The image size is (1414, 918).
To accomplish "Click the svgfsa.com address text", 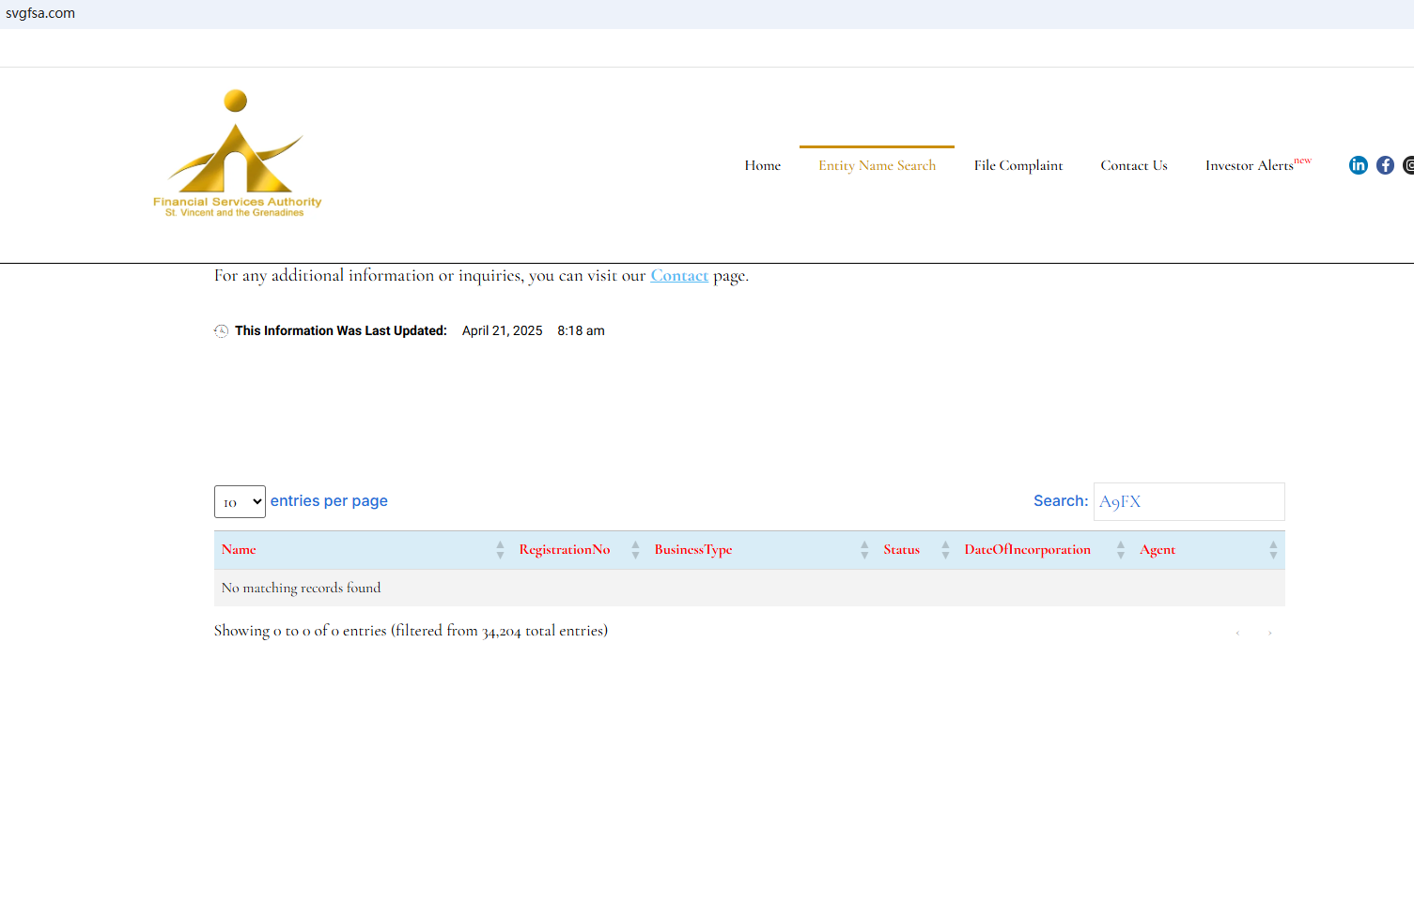I will pos(40,13).
